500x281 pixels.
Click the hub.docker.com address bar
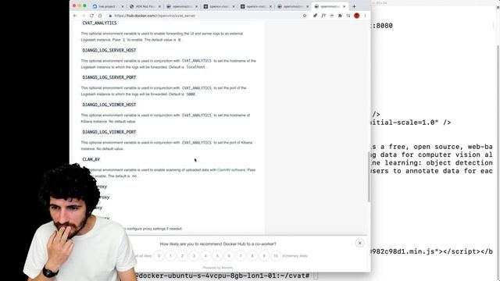pos(204,16)
